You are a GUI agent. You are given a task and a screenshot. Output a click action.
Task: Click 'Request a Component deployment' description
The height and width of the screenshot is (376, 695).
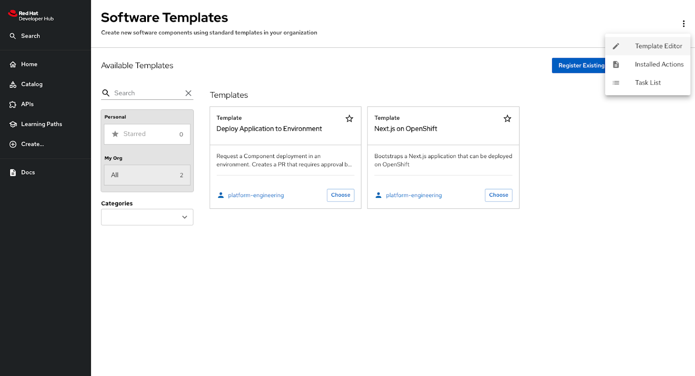tap(285, 160)
